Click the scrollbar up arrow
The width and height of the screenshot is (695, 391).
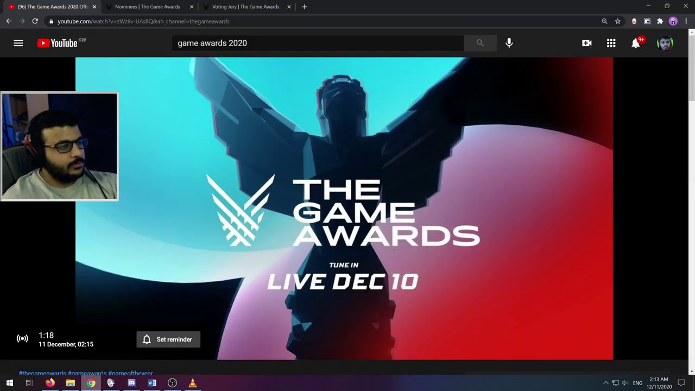pos(691,32)
